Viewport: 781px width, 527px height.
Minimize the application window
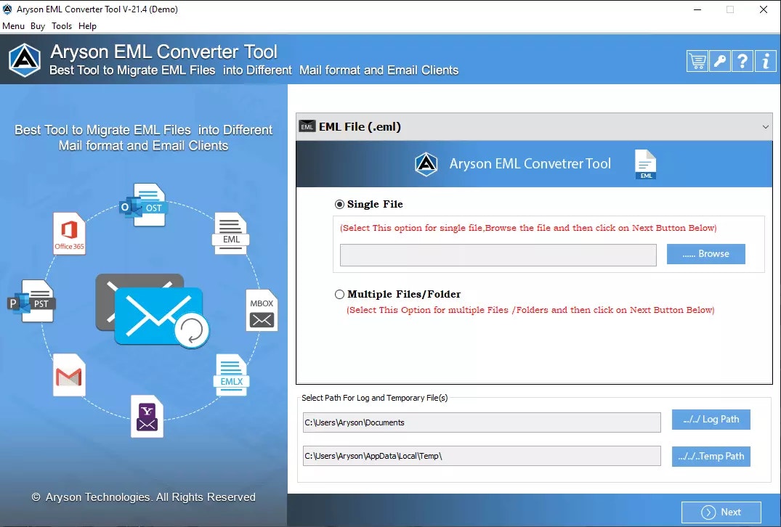point(697,9)
